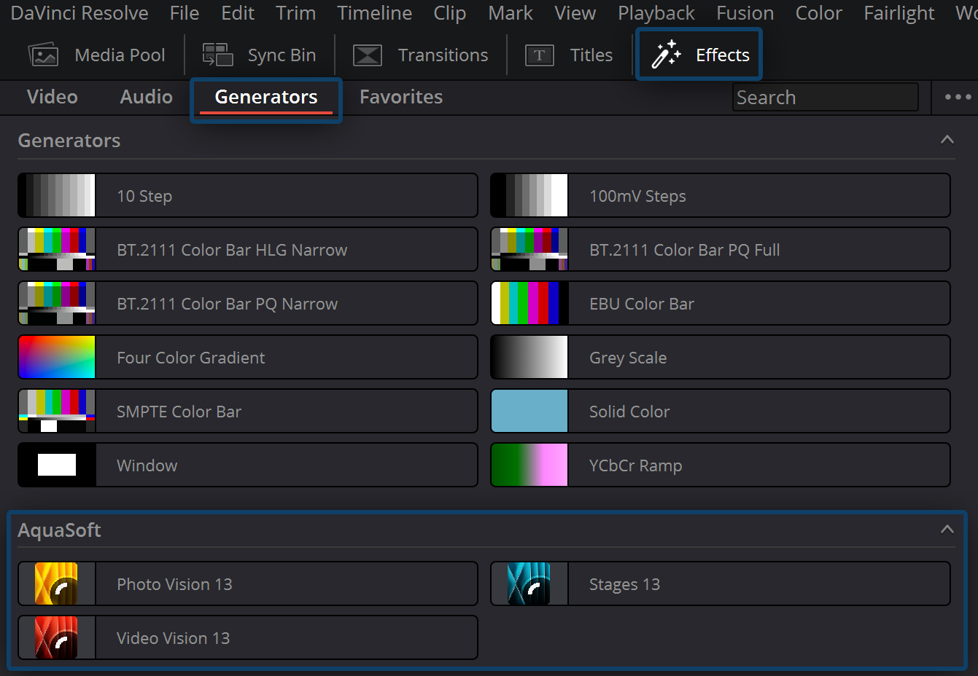
Task: Click the Sync Bin icon
Action: pos(217,55)
